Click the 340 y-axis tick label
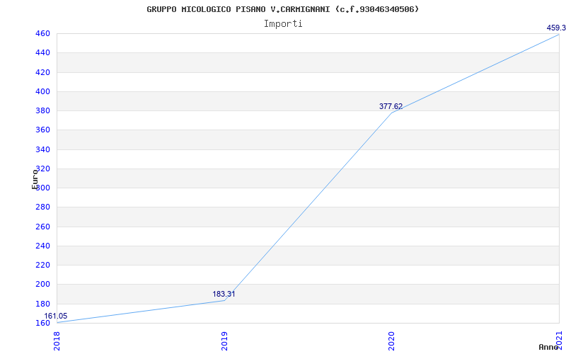The image size is (566, 354). click(42, 149)
